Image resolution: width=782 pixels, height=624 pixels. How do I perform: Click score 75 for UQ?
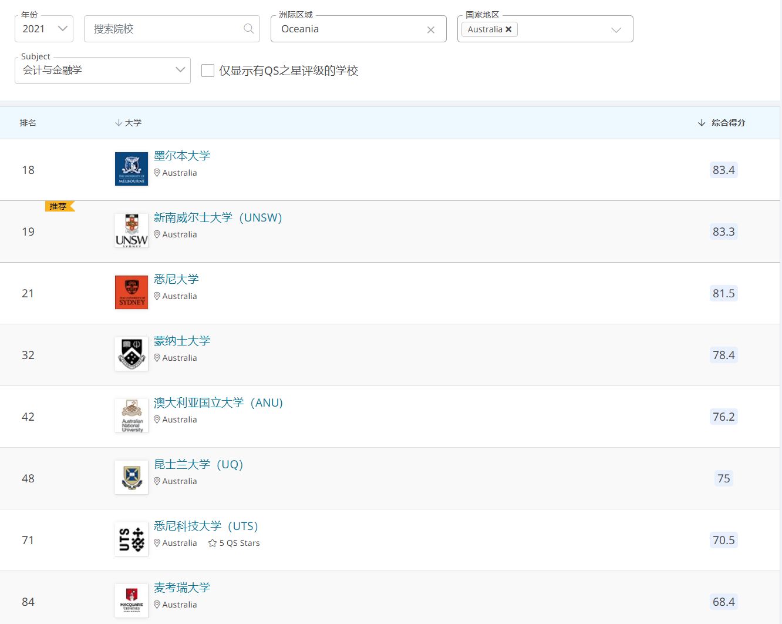tap(724, 478)
